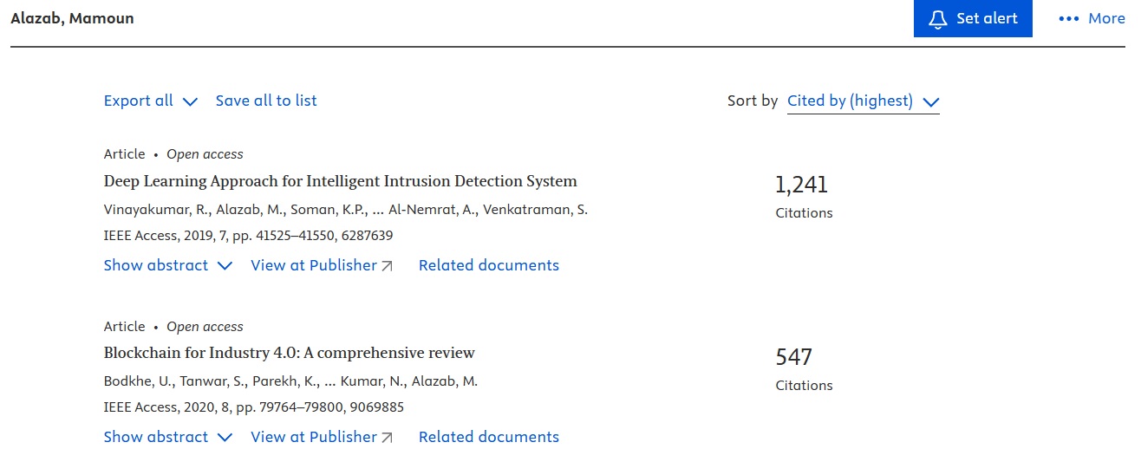Open Related documents for the Blockchain article
1141x449 pixels.
489,437
